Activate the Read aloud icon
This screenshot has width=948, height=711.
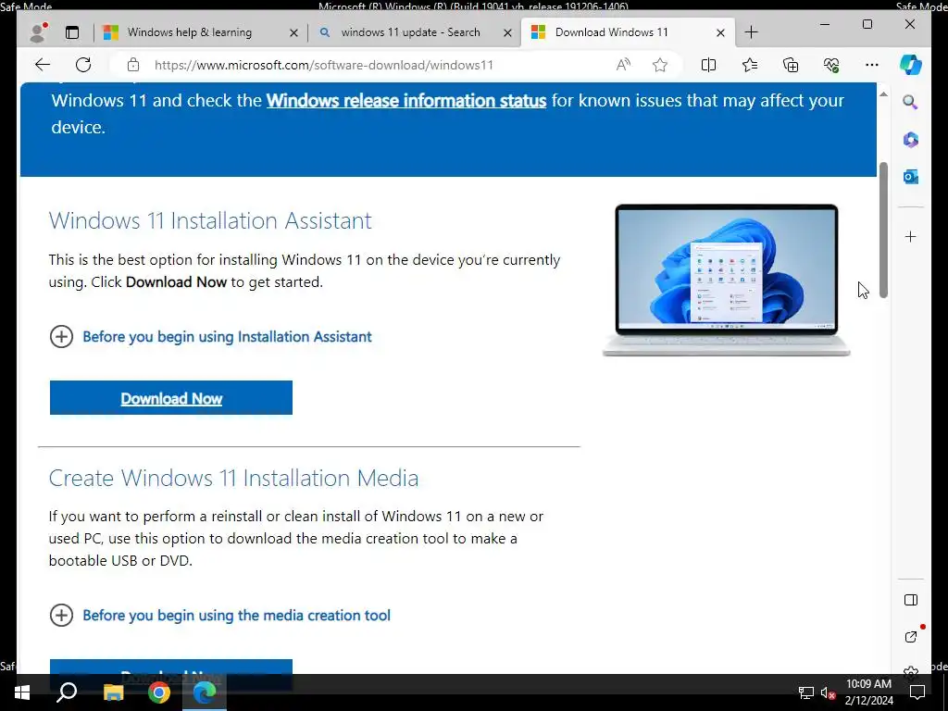tap(623, 65)
